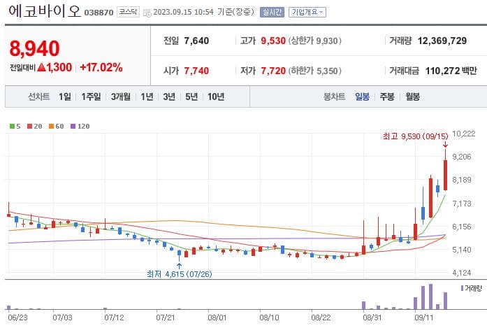Click the calendar icon beside the date

click(147, 13)
